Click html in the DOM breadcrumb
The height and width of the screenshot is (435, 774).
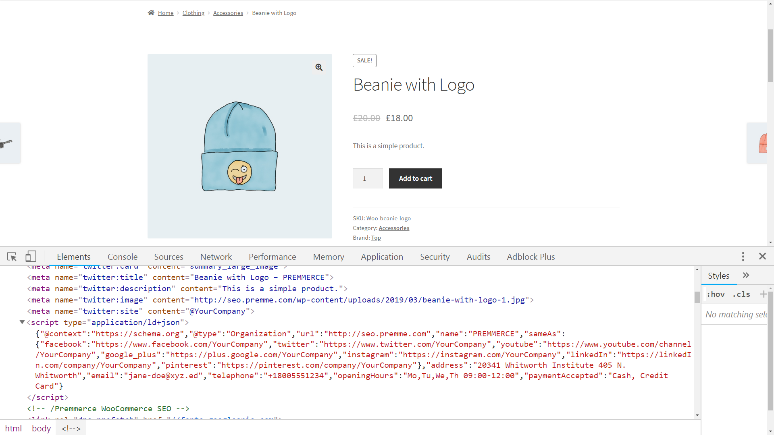pos(13,429)
